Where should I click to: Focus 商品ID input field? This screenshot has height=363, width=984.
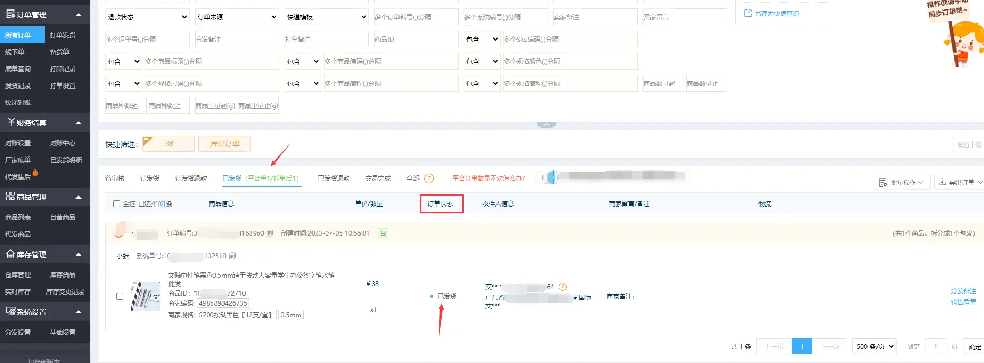[416, 39]
